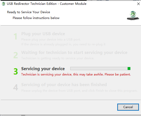The height and width of the screenshot is (116, 141).
Task: Select the 'Servicing your device' heading
Action: click(43, 69)
